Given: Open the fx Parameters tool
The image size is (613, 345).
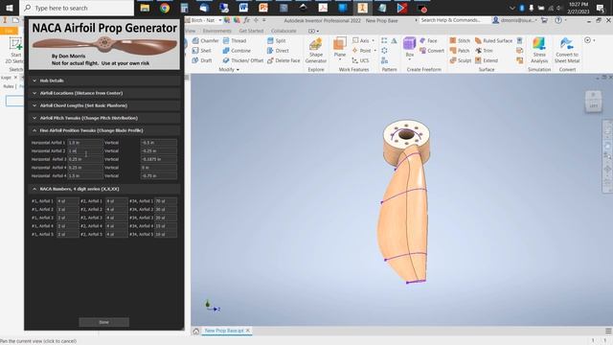Looking at the screenshot, I should pos(246,20).
